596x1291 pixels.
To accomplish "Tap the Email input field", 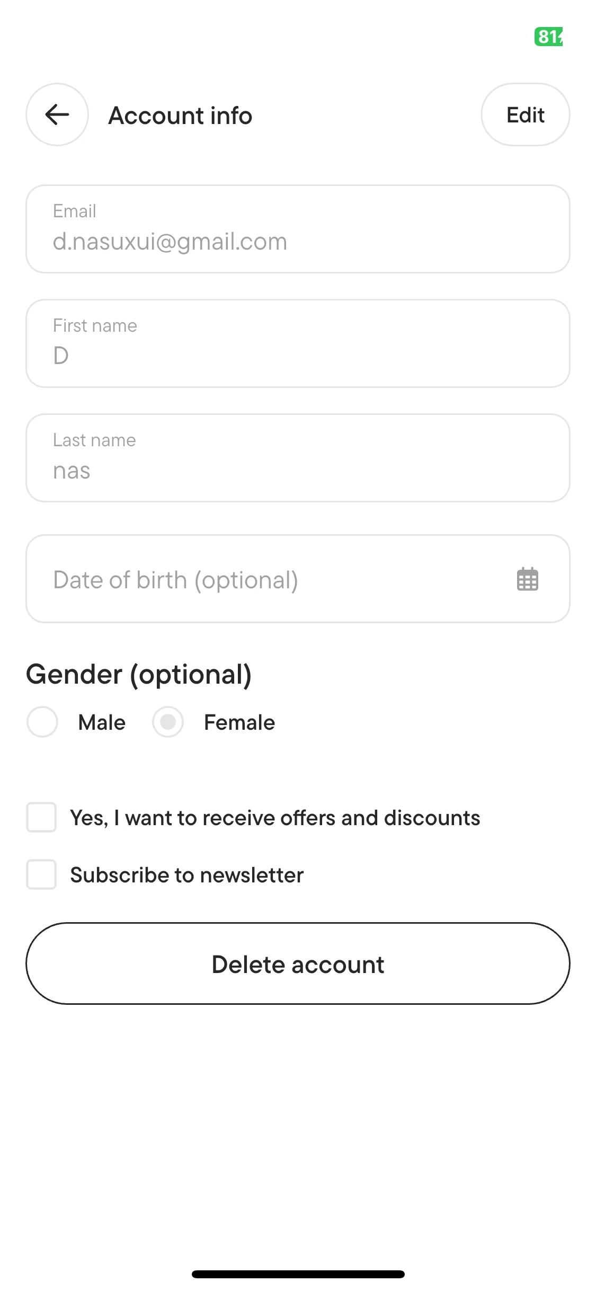I will (x=298, y=229).
